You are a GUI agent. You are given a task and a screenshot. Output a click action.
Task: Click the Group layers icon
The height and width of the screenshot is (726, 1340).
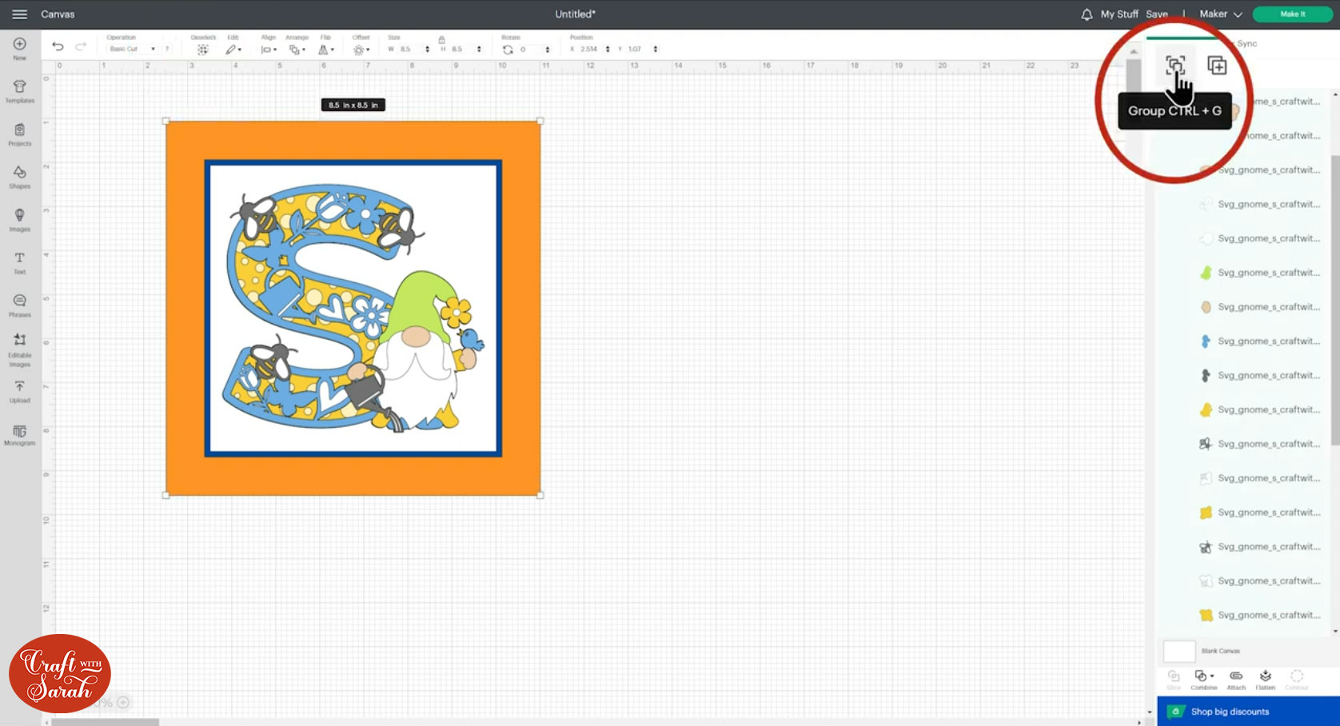click(x=1174, y=66)
